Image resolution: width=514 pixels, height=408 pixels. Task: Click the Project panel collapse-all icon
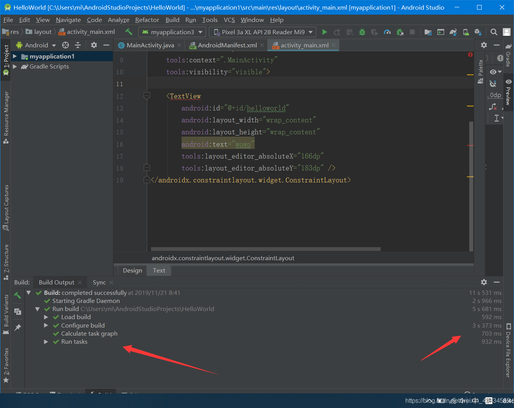click(78, 45)
